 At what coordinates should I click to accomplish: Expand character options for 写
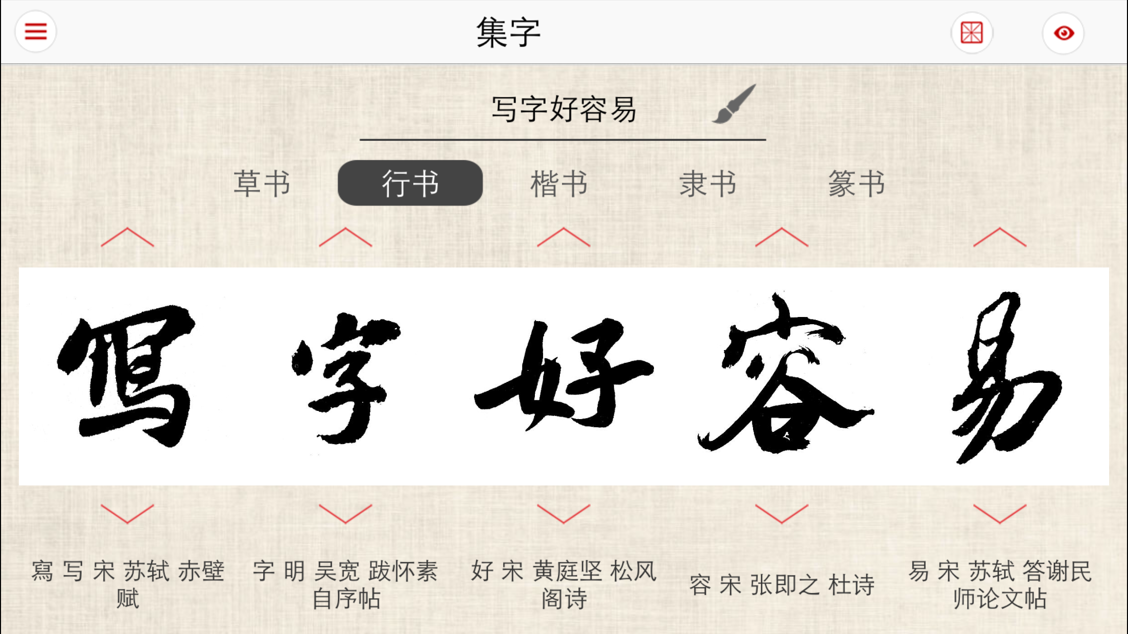[x=126, y=511]
